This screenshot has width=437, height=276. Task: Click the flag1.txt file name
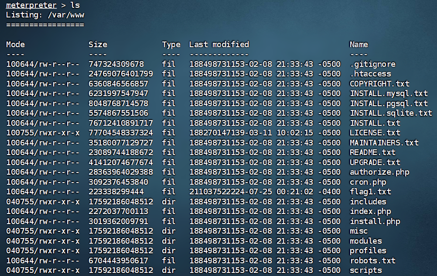tap(370, 192)
